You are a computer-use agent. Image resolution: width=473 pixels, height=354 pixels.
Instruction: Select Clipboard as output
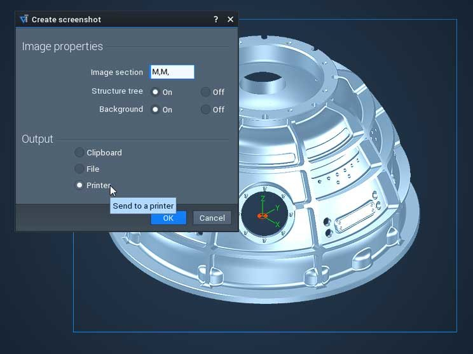click(x=79, y=153)
